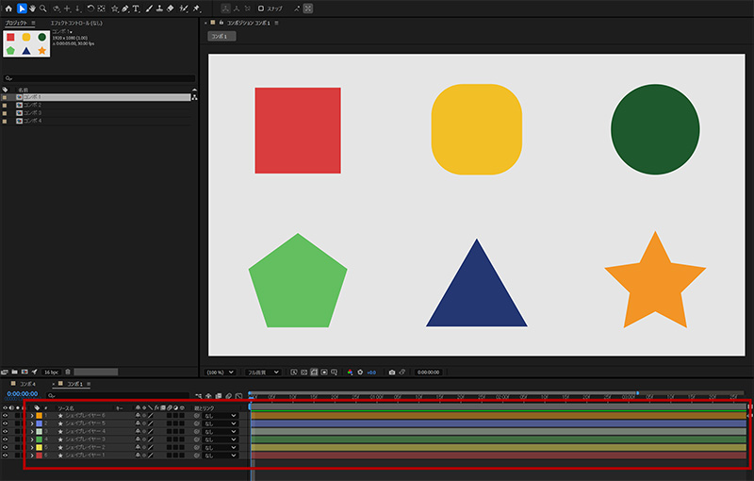Toggle visibility of シェイプレイヤー 1
Viewport: 754px width, 481px height.
coord(5,455)
